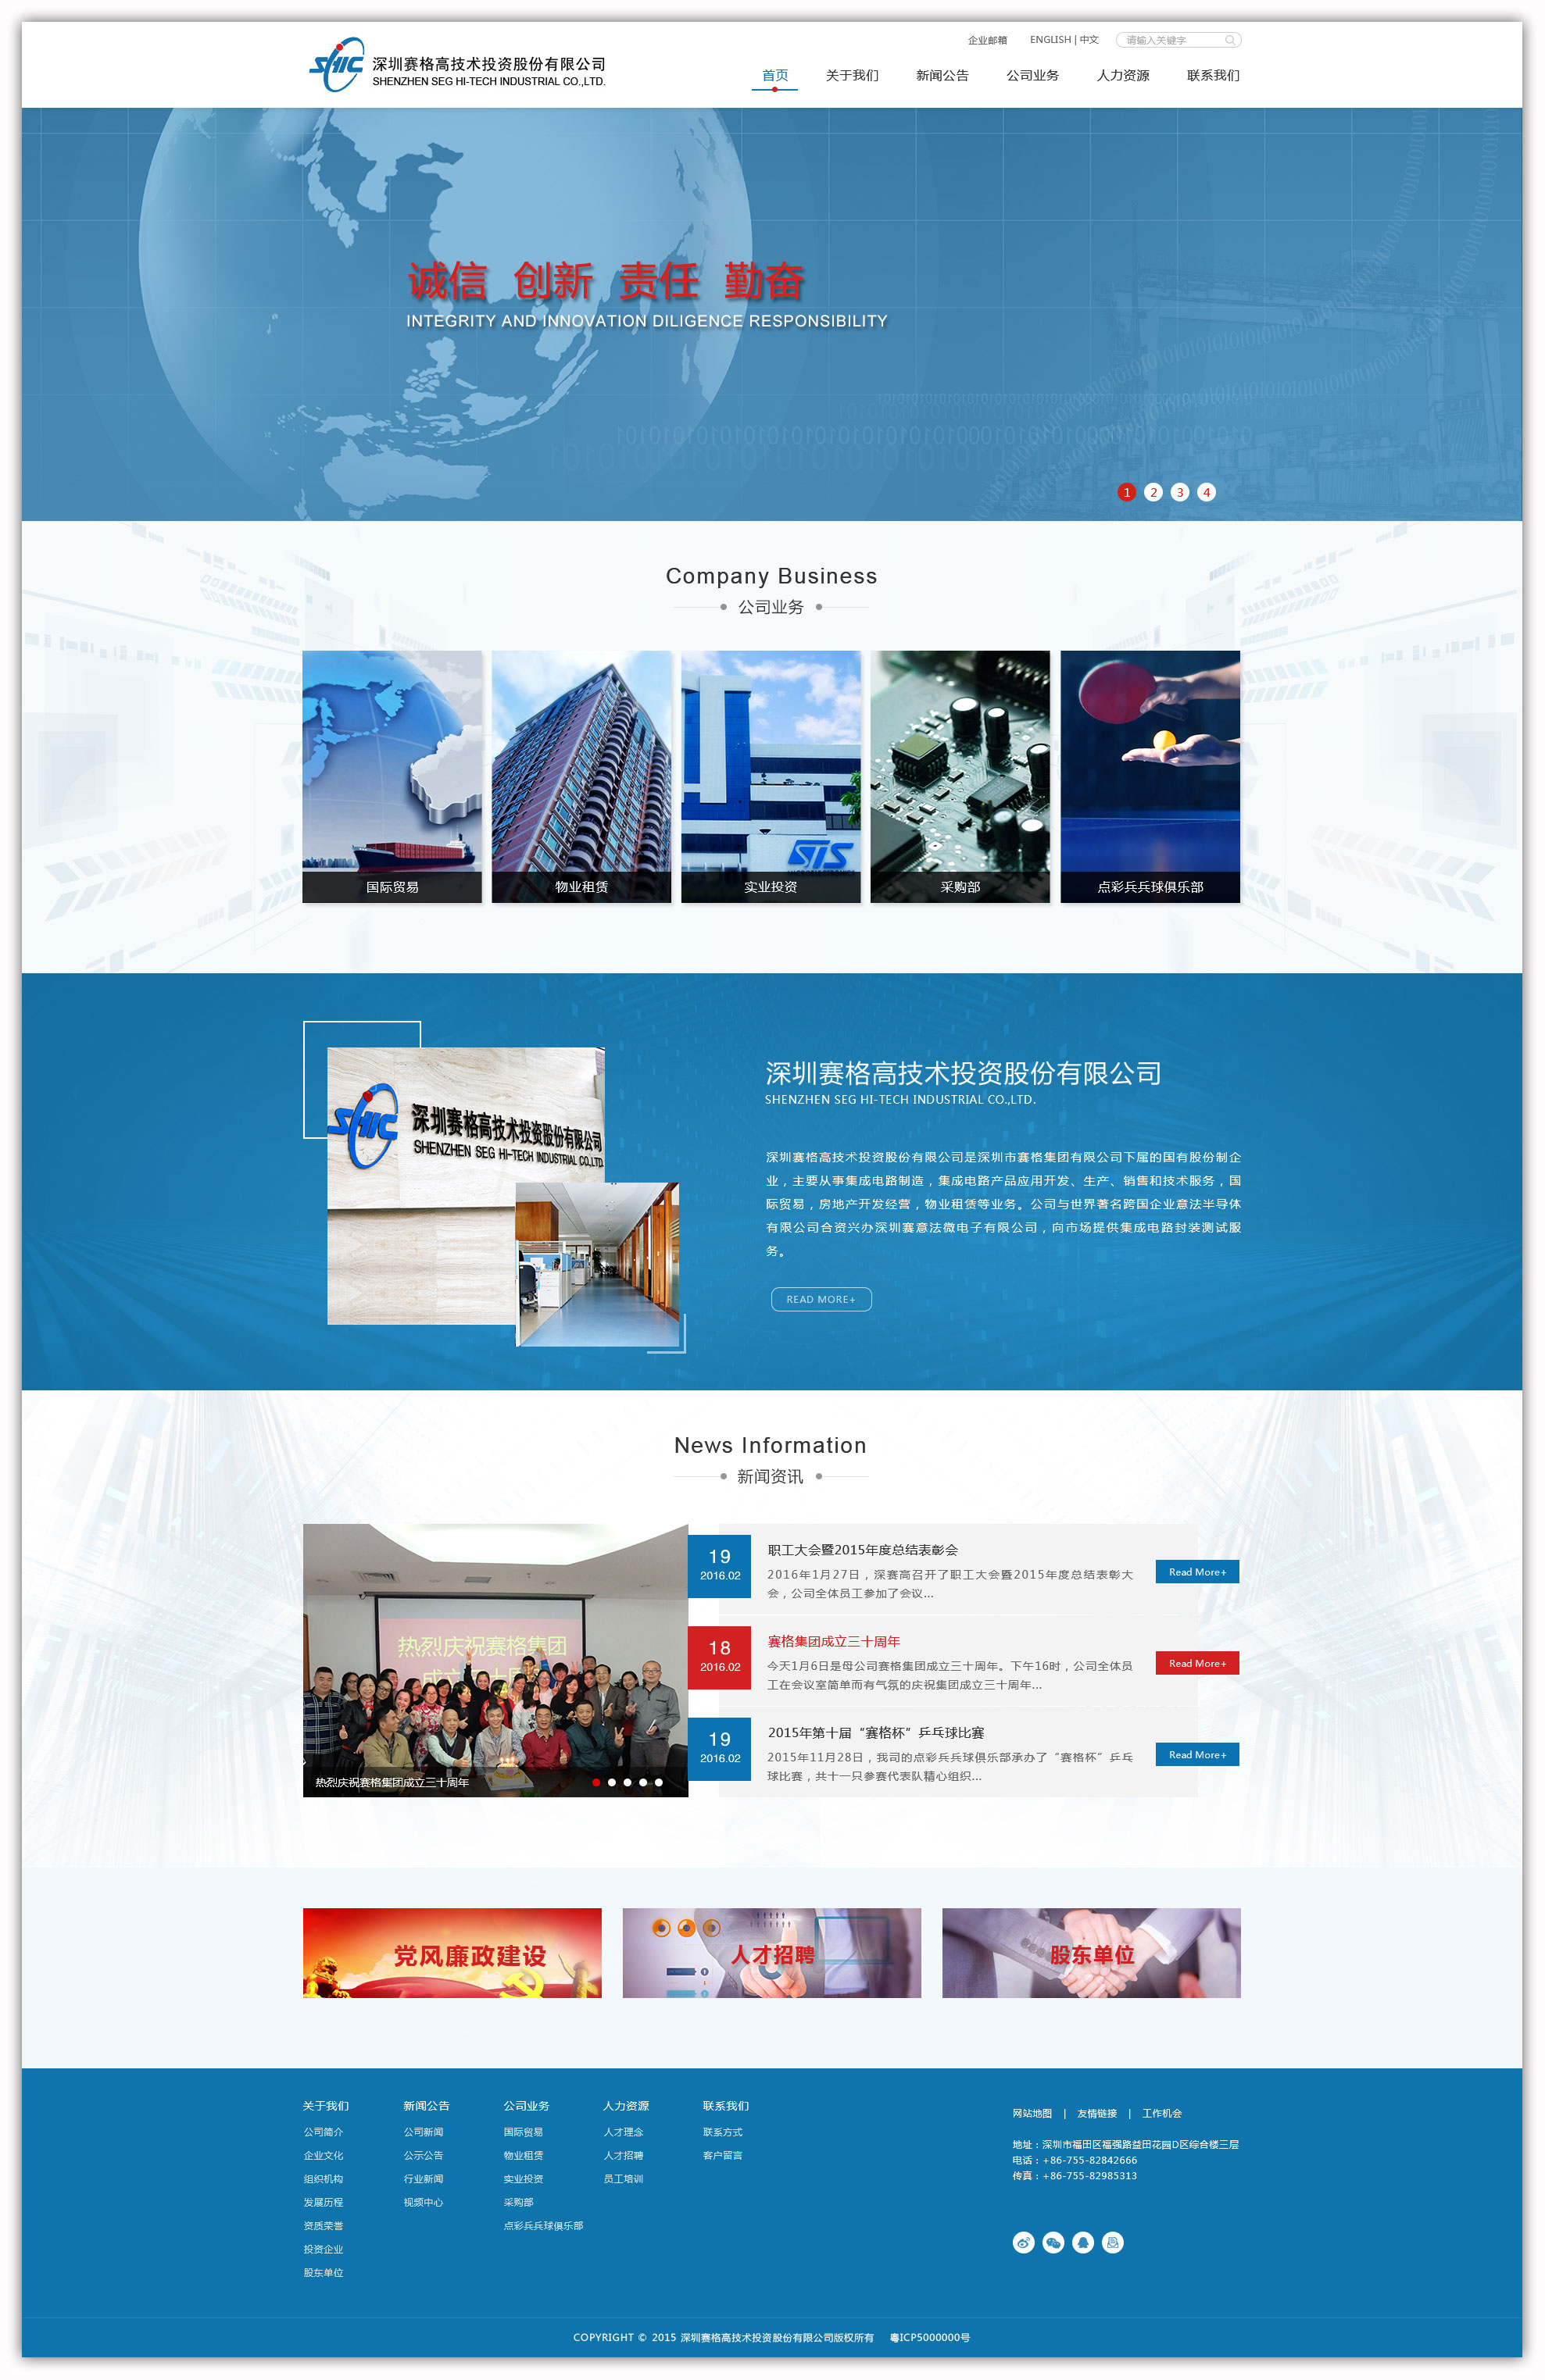Open the 首页 home tab

pyautogui.click(x=771, y=77)
